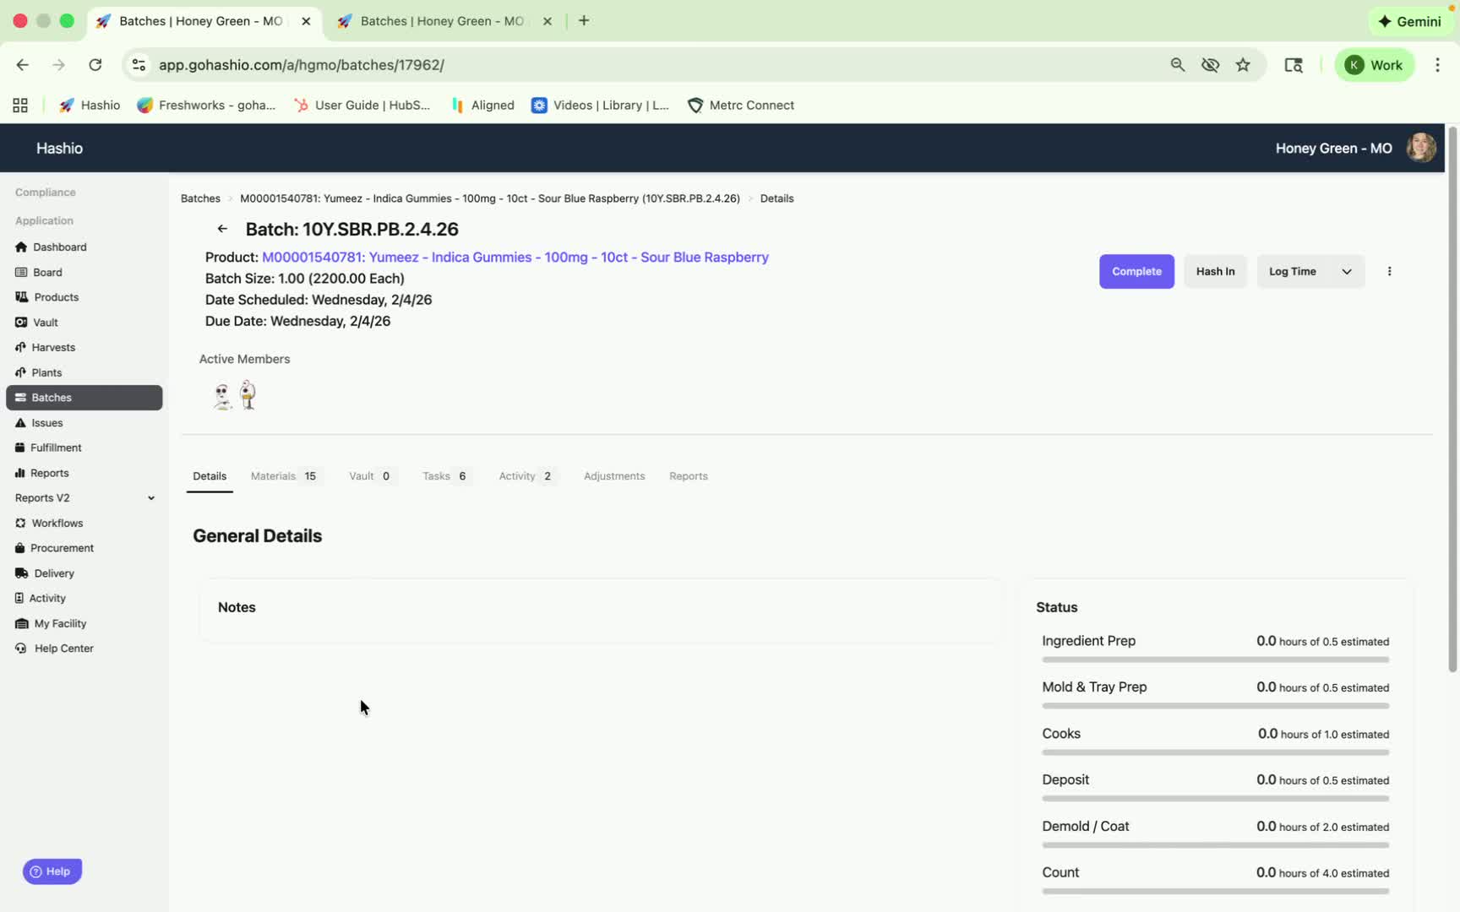Open Reports in the sidebar
Image resolution: width=1460 pixels, height=912 pixels.
point(41,473)
